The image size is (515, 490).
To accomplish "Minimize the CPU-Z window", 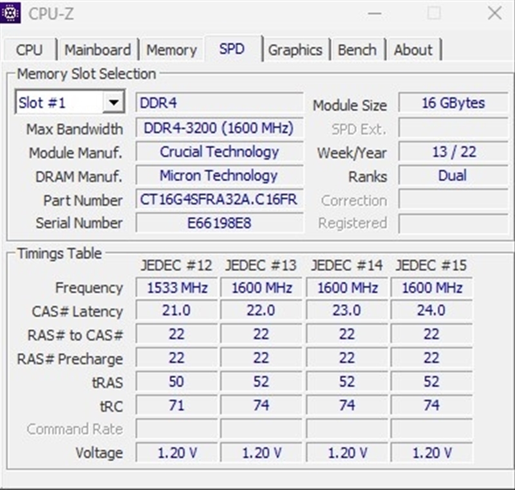I will pos(375,14).
